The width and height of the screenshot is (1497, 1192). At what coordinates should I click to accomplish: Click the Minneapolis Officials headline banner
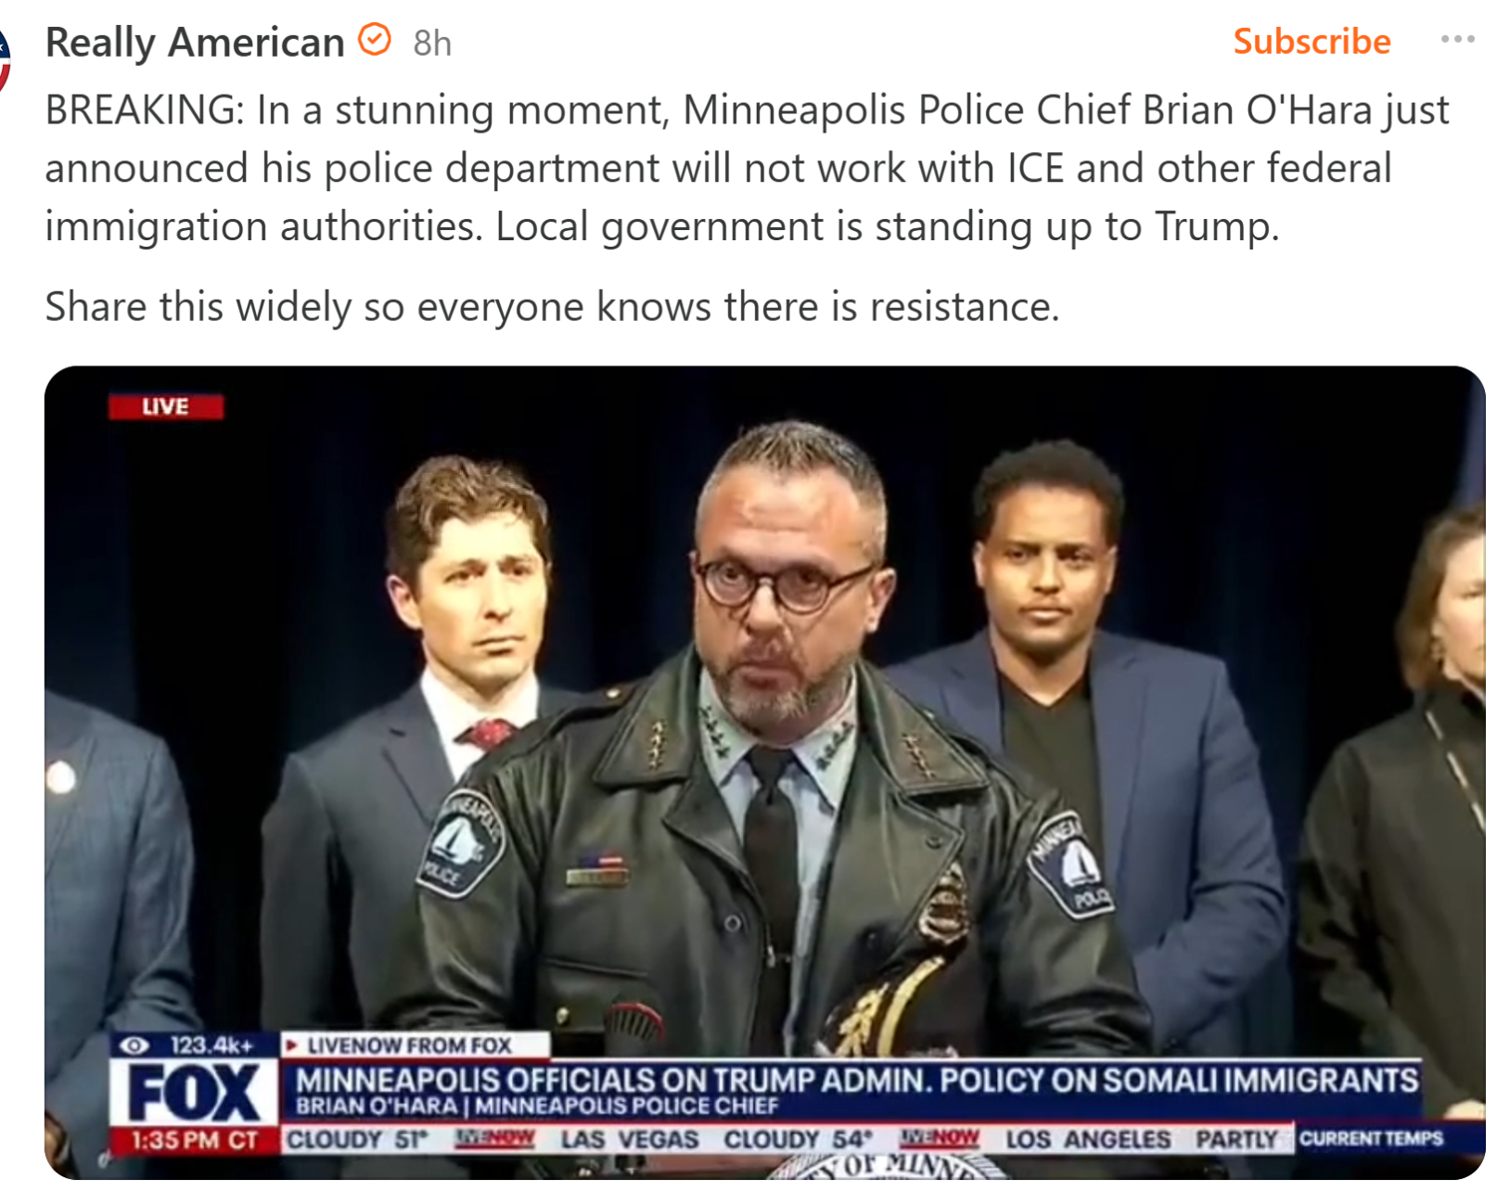(x=857, y=1080)
